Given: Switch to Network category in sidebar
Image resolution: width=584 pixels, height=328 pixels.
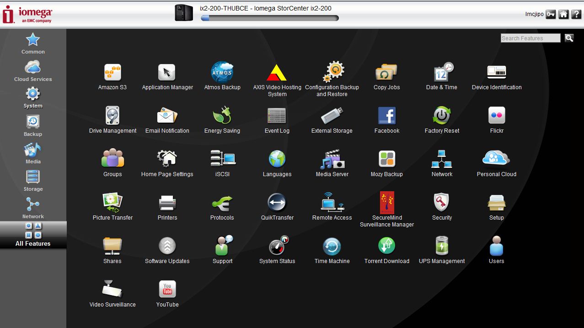Looking at the screenshot, I should tap(33, 208).
